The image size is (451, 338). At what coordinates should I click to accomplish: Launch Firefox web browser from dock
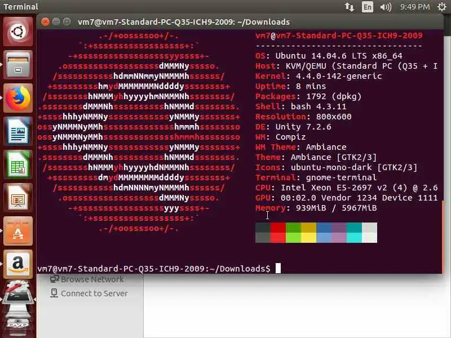tap(18, 98)
